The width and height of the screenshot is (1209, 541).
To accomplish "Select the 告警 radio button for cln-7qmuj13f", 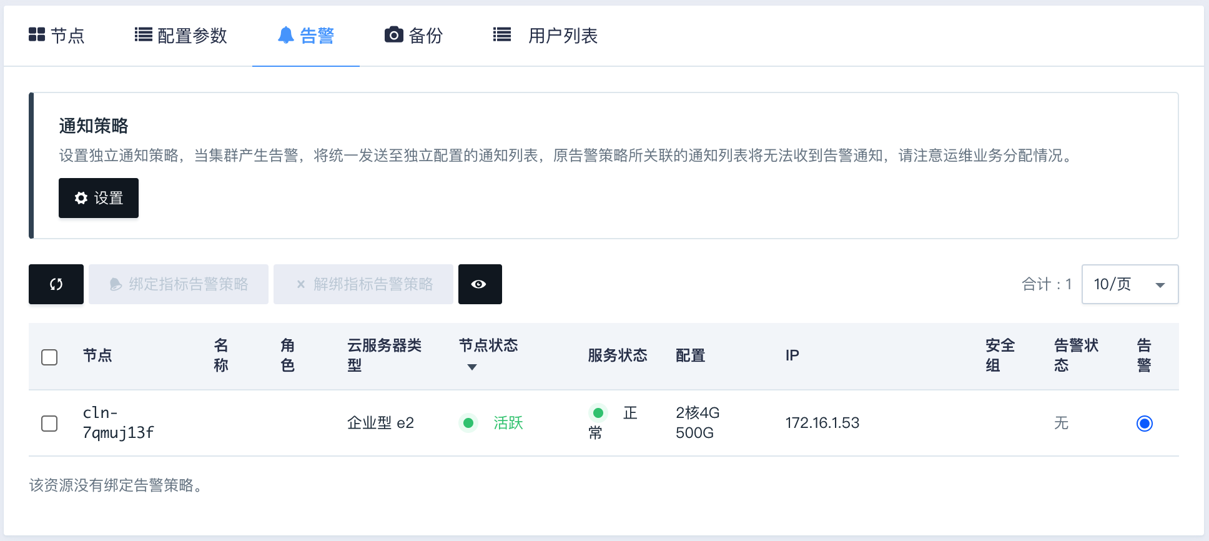I will click(x=1145, y=424).
